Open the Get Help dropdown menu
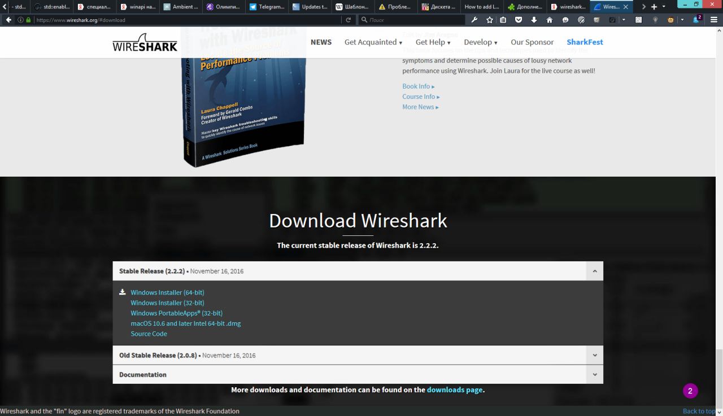The image size is (723, 416). tap(433, 42)
